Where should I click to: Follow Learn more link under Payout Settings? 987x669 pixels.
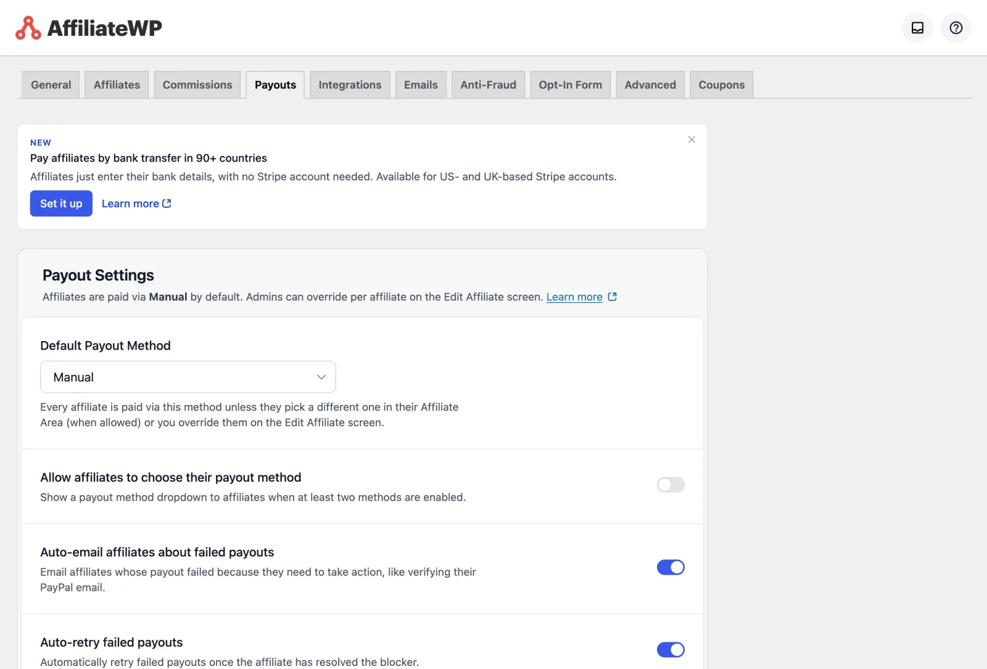pos(574,297)
